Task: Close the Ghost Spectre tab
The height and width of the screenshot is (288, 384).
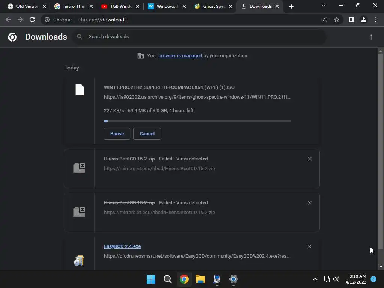Action: pos(231,6)
